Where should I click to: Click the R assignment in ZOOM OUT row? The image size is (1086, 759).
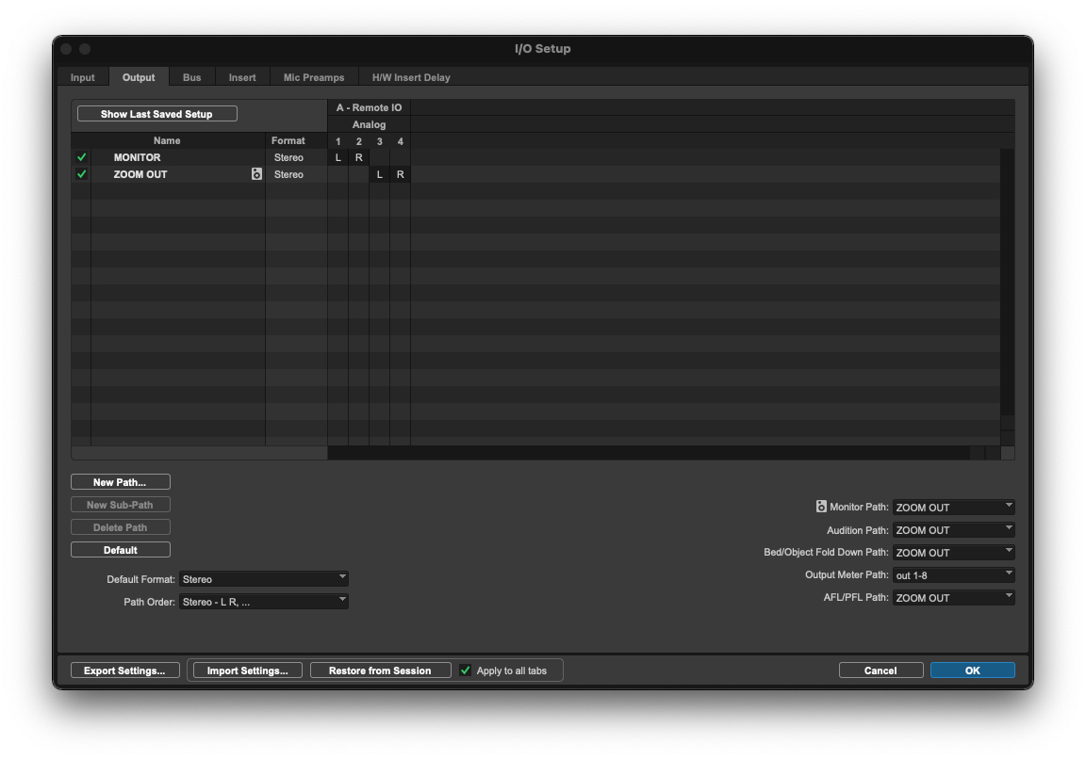pos(400,174)
